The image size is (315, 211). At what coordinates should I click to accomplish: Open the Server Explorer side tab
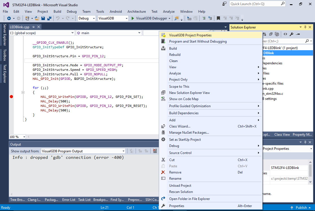pyautogui.click(x=5, y=35)
